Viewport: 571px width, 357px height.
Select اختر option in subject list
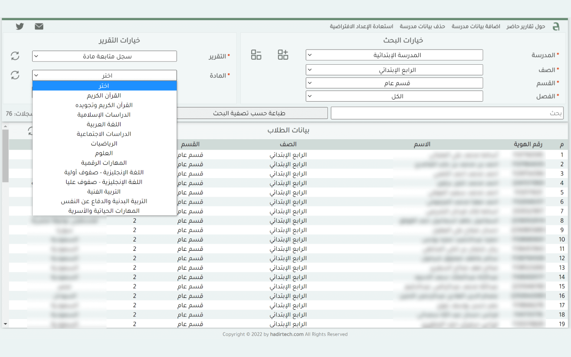click(104, 86)
